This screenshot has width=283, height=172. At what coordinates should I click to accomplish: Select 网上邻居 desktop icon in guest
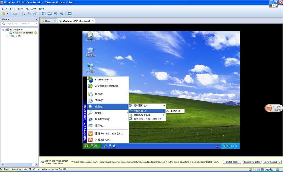[90, 68]
